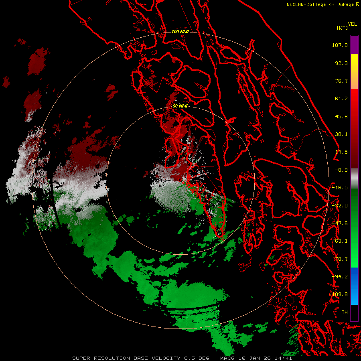Screen dimensions: 361x361
Task: Select the 14.5 legend value
Action: click(341, 152)
